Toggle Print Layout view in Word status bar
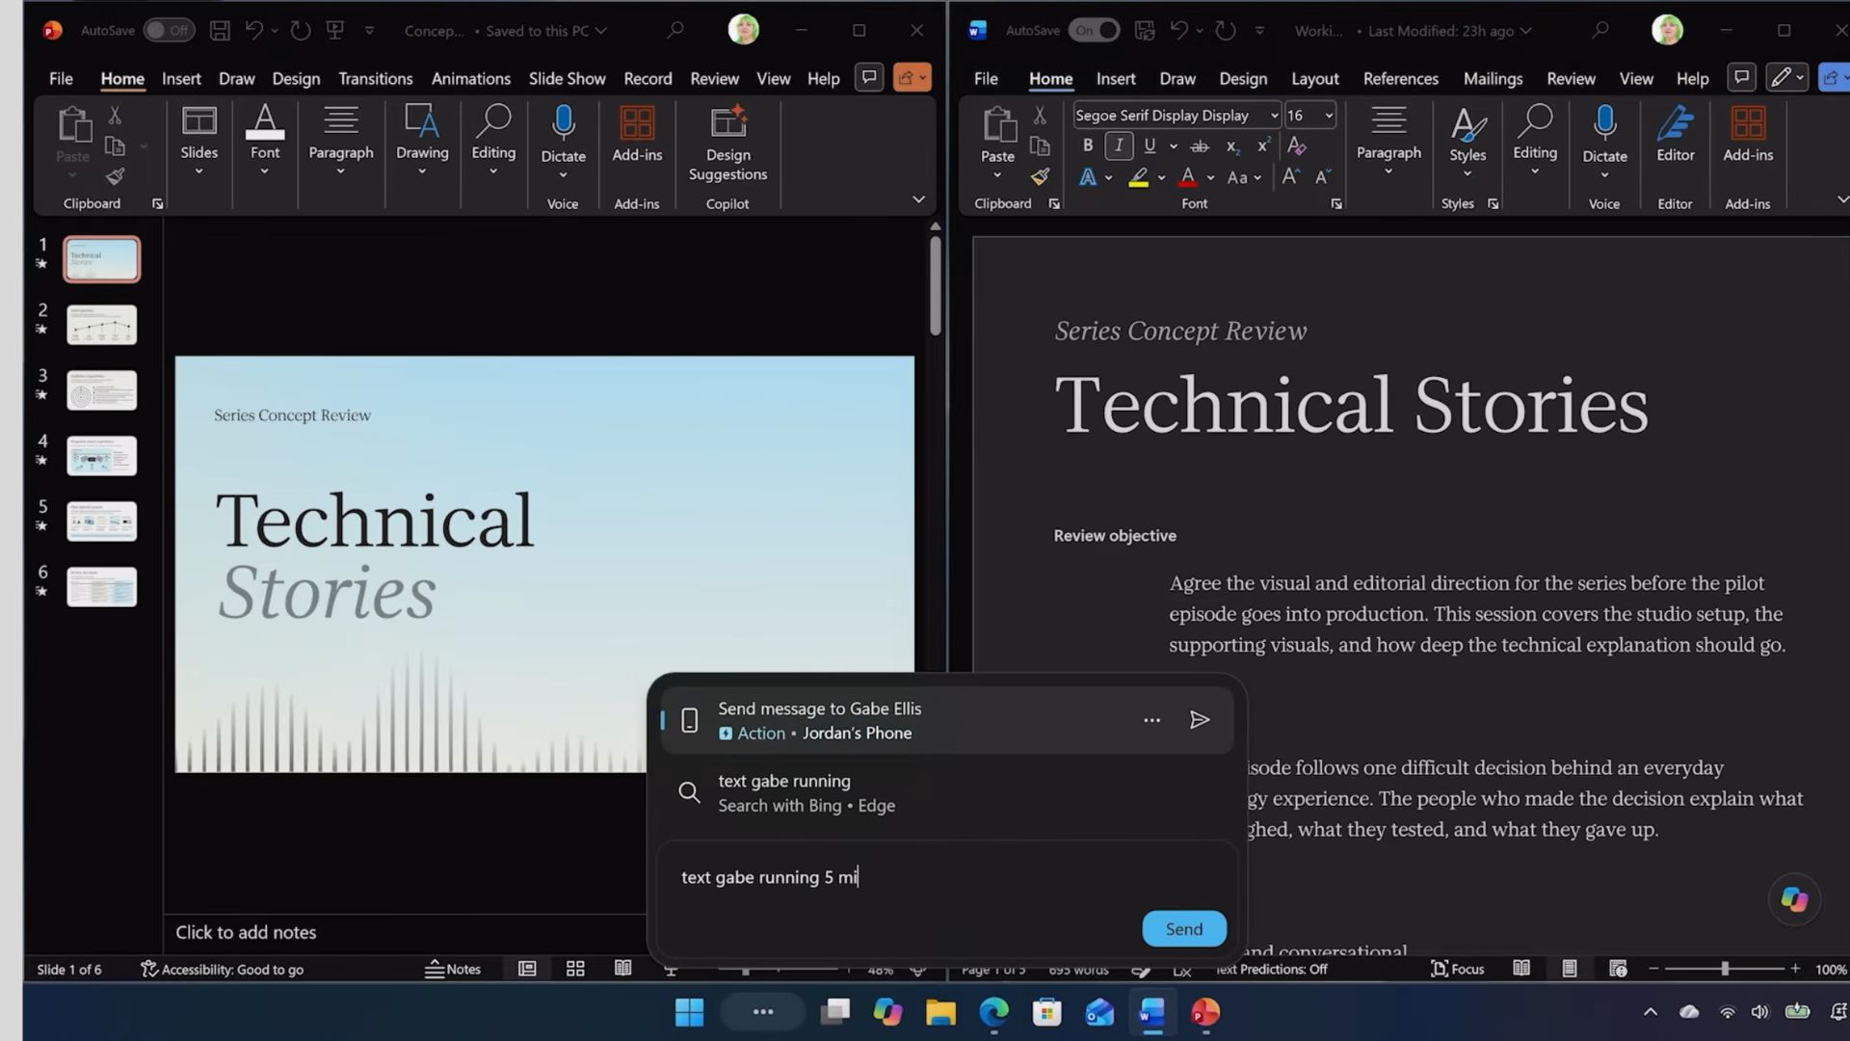 [1570, 969]
